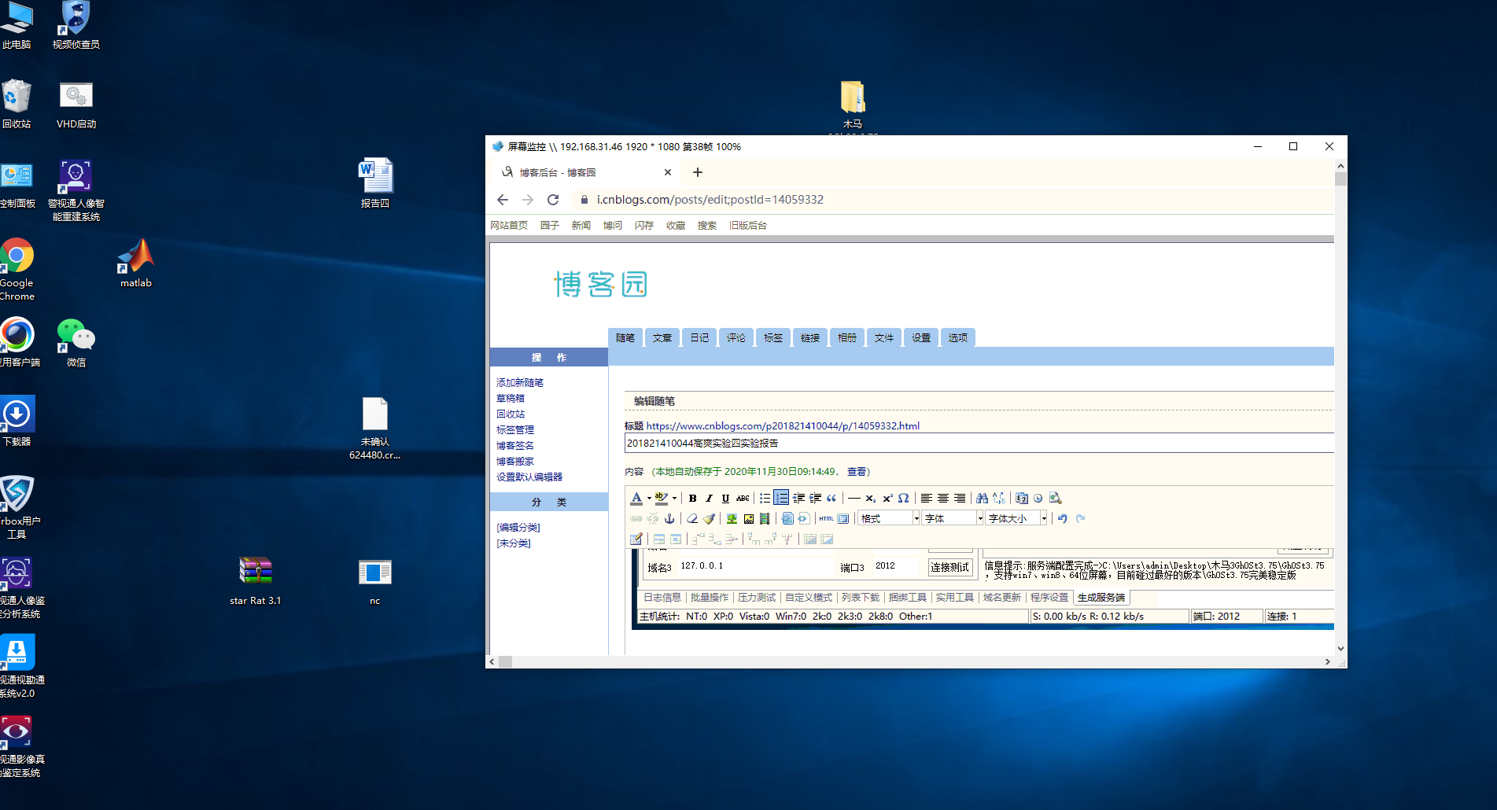The image size is (1497, 810).
Task: Open the 草稿箱 drafts link
Action: (x=511, y=398)
